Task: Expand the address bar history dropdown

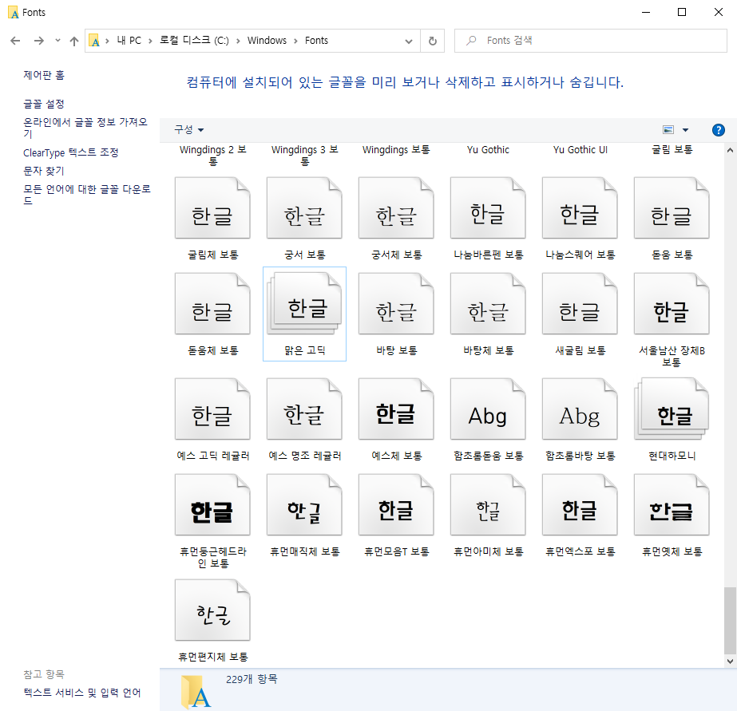Action: [409, 41]
